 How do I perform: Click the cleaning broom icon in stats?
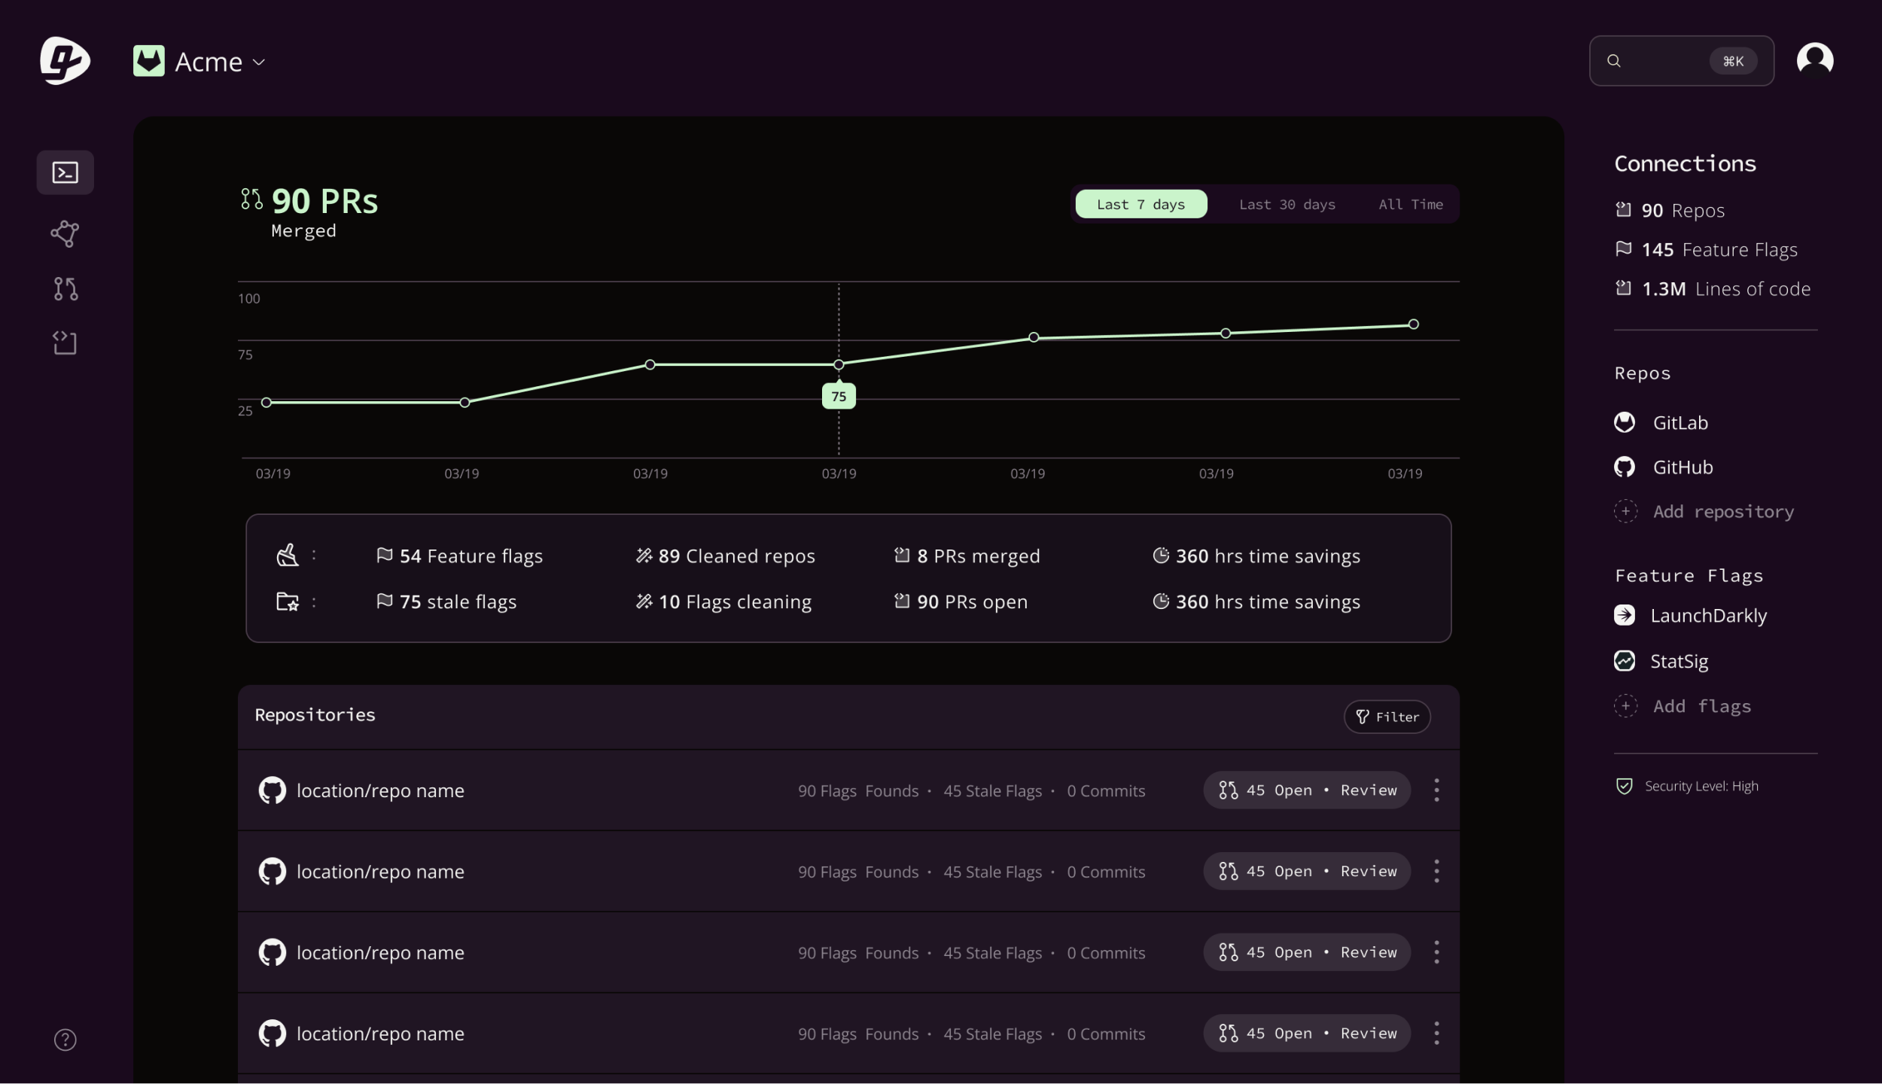click(288, 556)
